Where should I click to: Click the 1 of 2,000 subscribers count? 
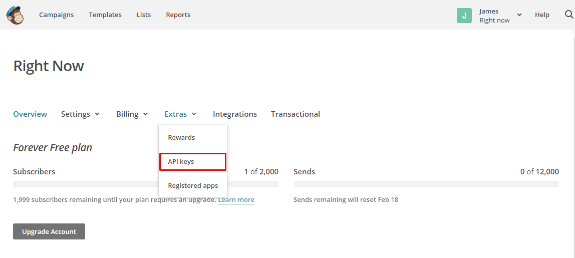point(261,172)
